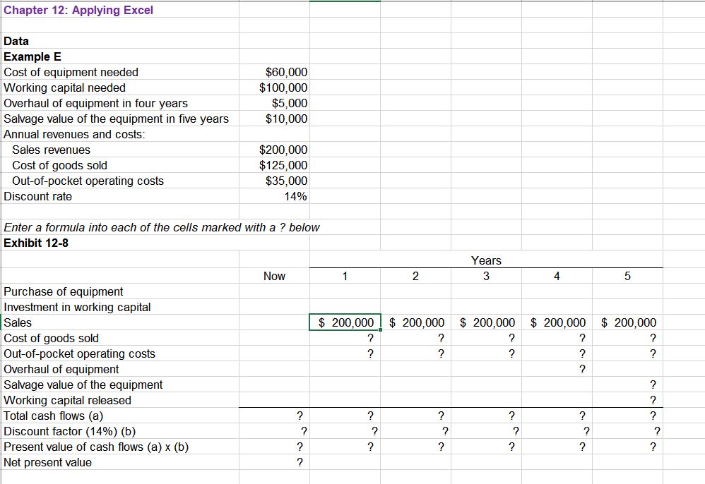Select Year 4 Overhaul of equipment ? cell
The width and height of the screenshot is (705, 484).
pos(557,369)
